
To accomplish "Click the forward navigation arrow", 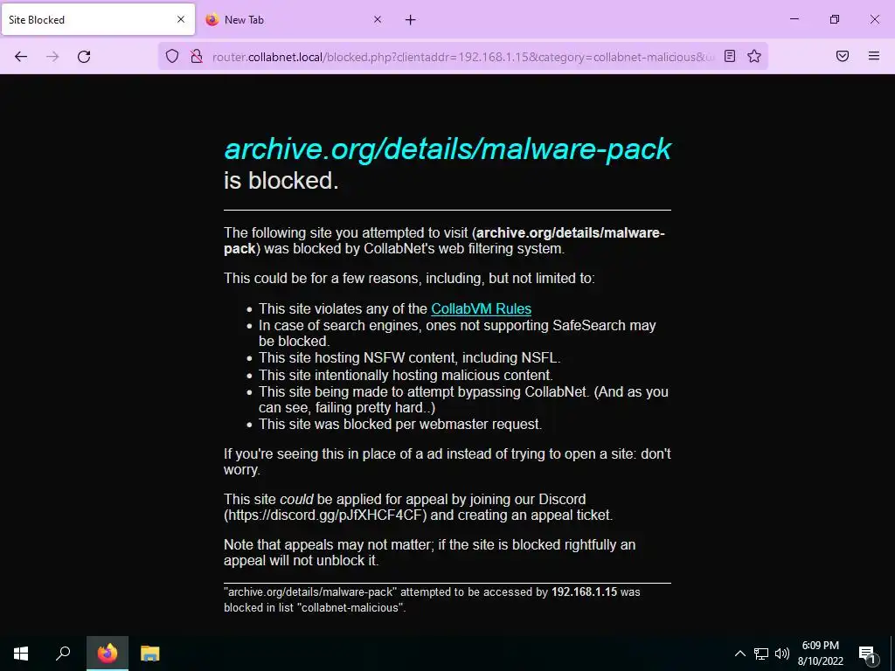I will click(52, 56).
